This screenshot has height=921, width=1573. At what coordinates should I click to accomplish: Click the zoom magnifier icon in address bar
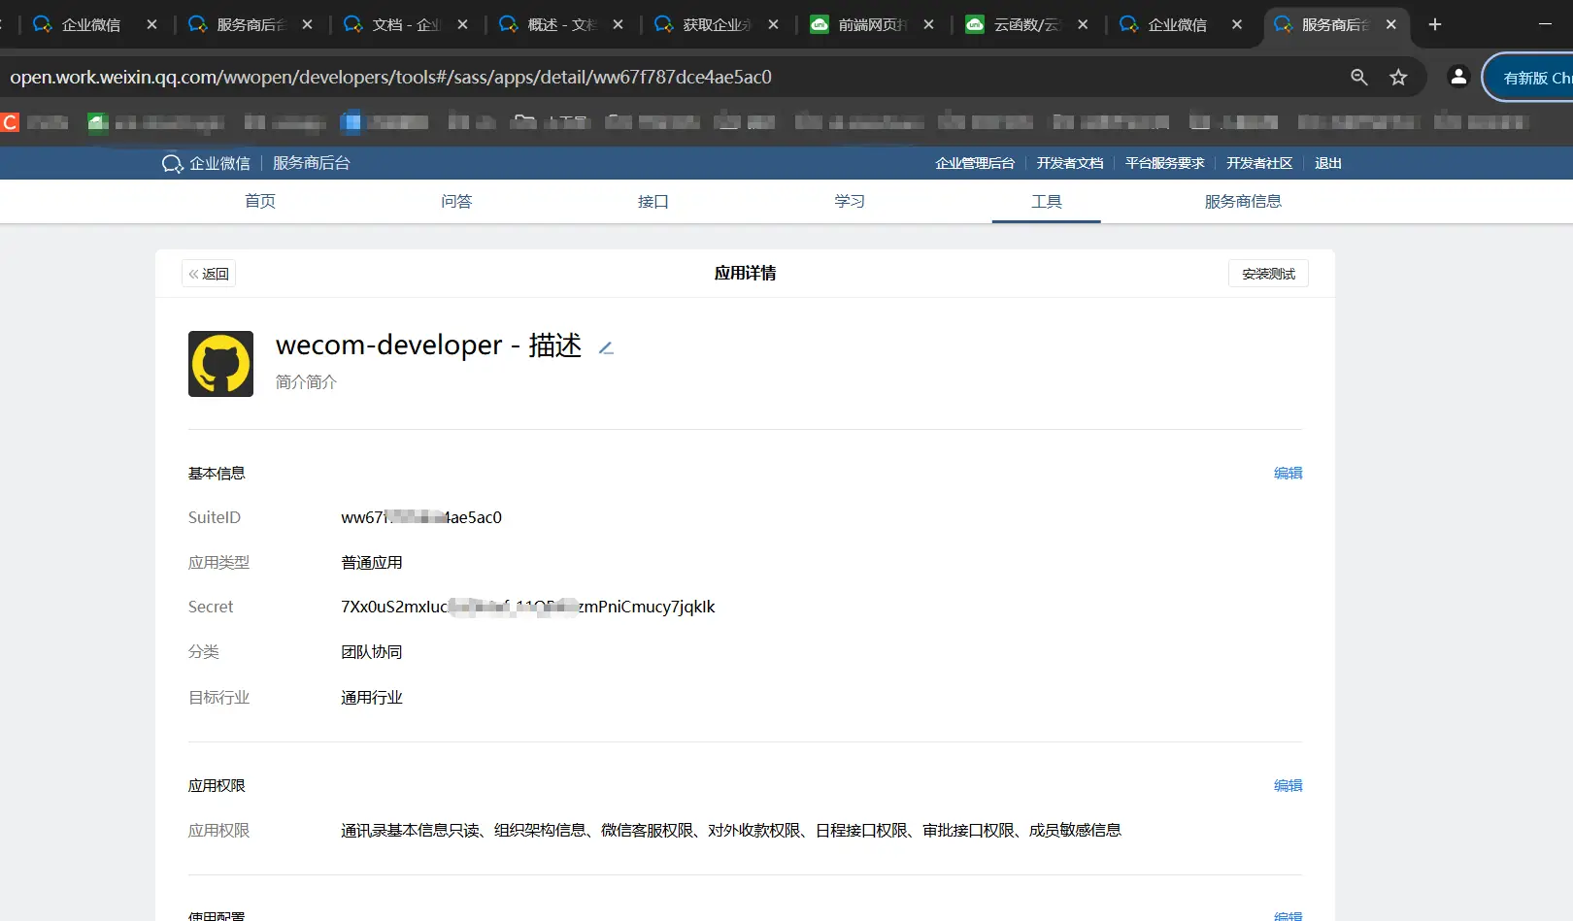pyautogui.click(x=1359, y=78)
